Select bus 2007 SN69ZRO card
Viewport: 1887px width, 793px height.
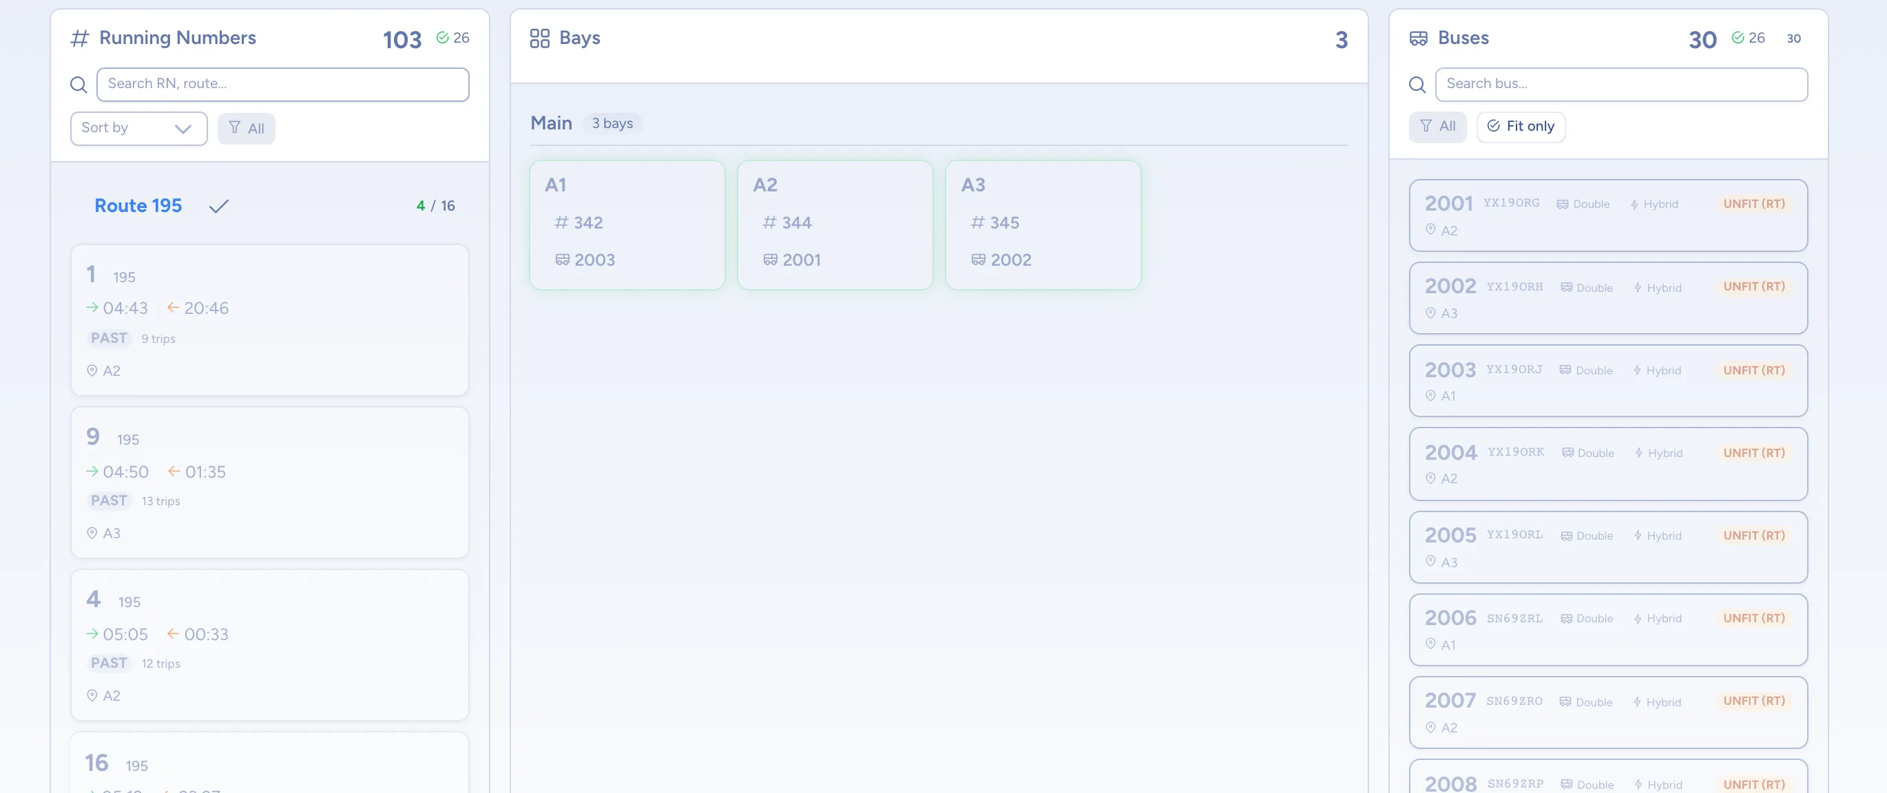[x=1608, y=712]
